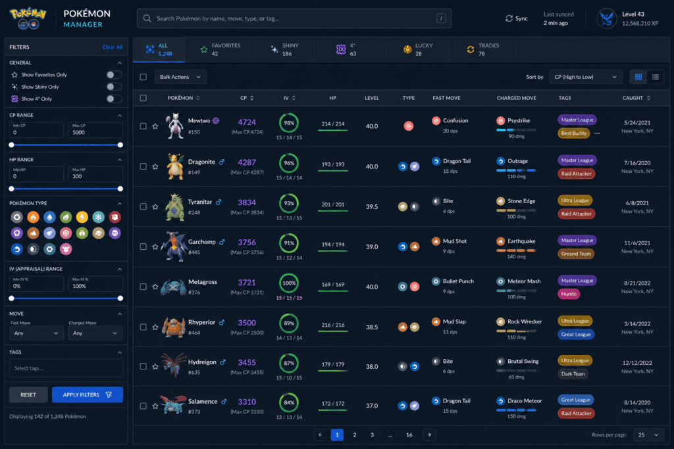Click the Select tags input field
Viewport: 674px width, 449px height.
click(66, 368)
